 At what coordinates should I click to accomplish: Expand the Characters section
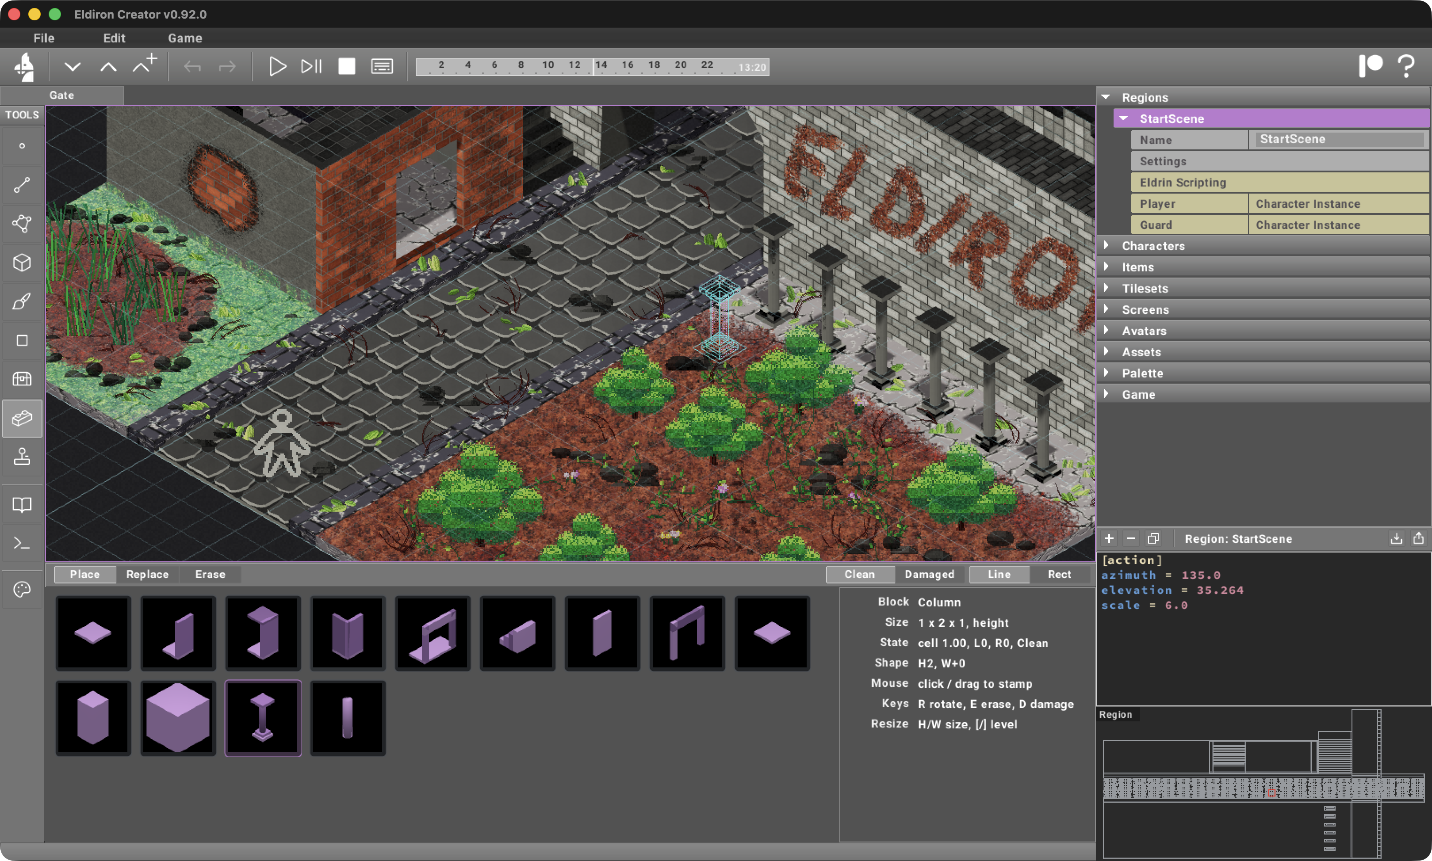coord(1106,245)
